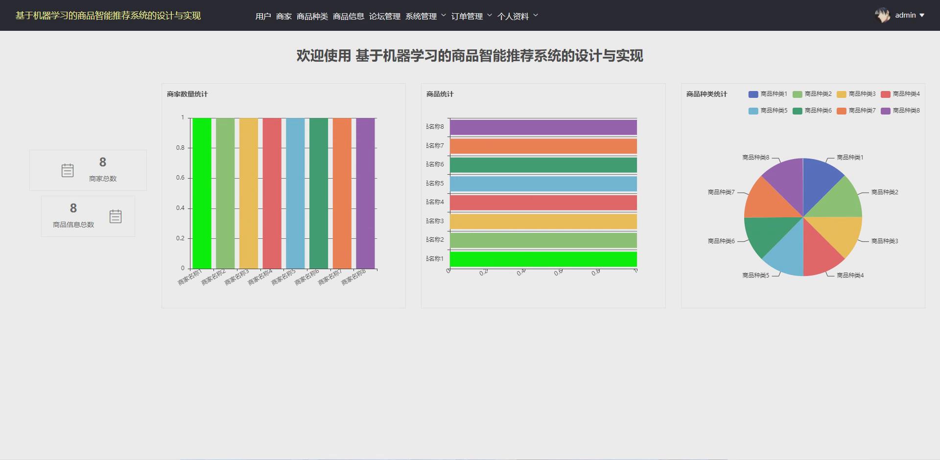940x460 pixels.
Task: Click the bright green 商家名称1 bar
Action: pyautogui.click(x=202, y=193)
